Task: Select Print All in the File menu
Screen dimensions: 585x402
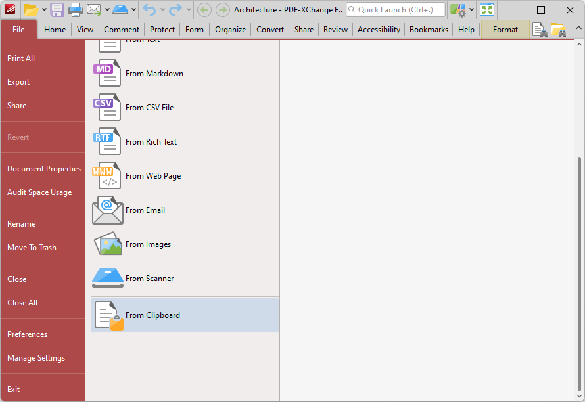Action: [43, 58]
